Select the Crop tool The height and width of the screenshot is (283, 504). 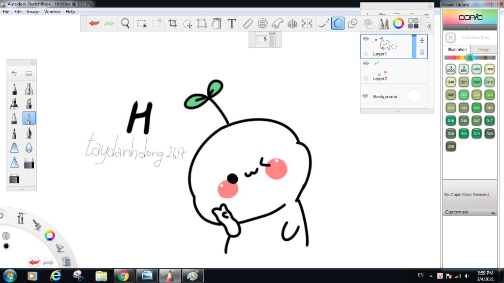173,24
